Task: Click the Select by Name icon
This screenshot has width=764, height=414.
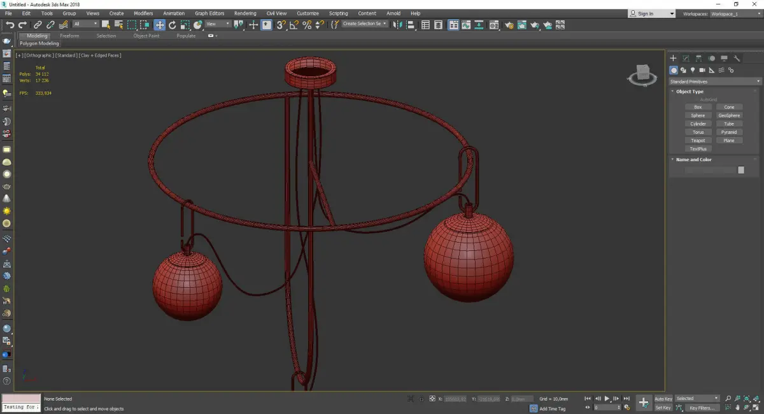Action: tap(118, 25)
